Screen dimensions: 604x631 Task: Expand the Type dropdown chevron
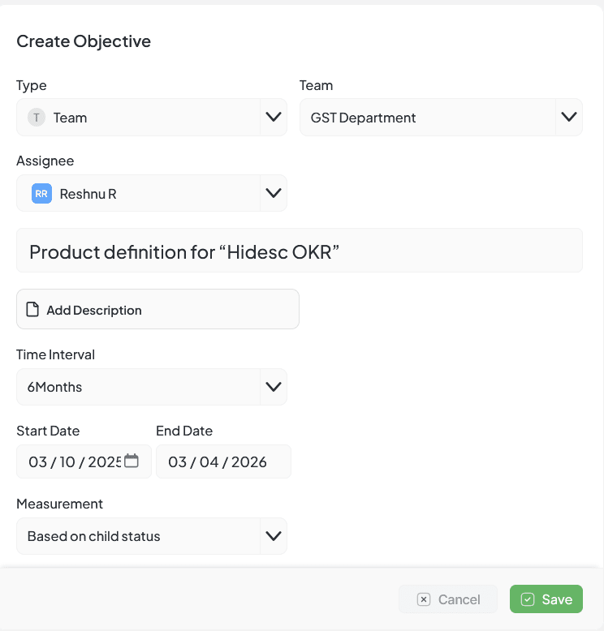(x=274, y=118)
